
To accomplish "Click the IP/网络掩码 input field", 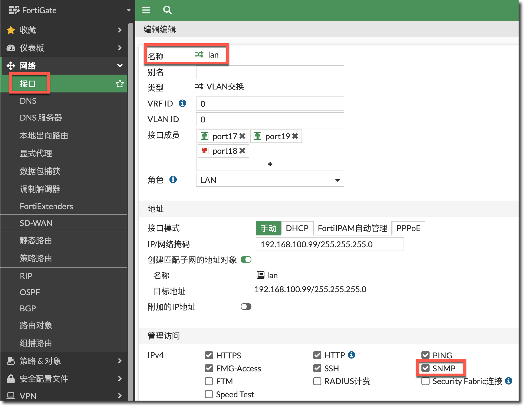I will pyautogui.click(x=329, y=244).
